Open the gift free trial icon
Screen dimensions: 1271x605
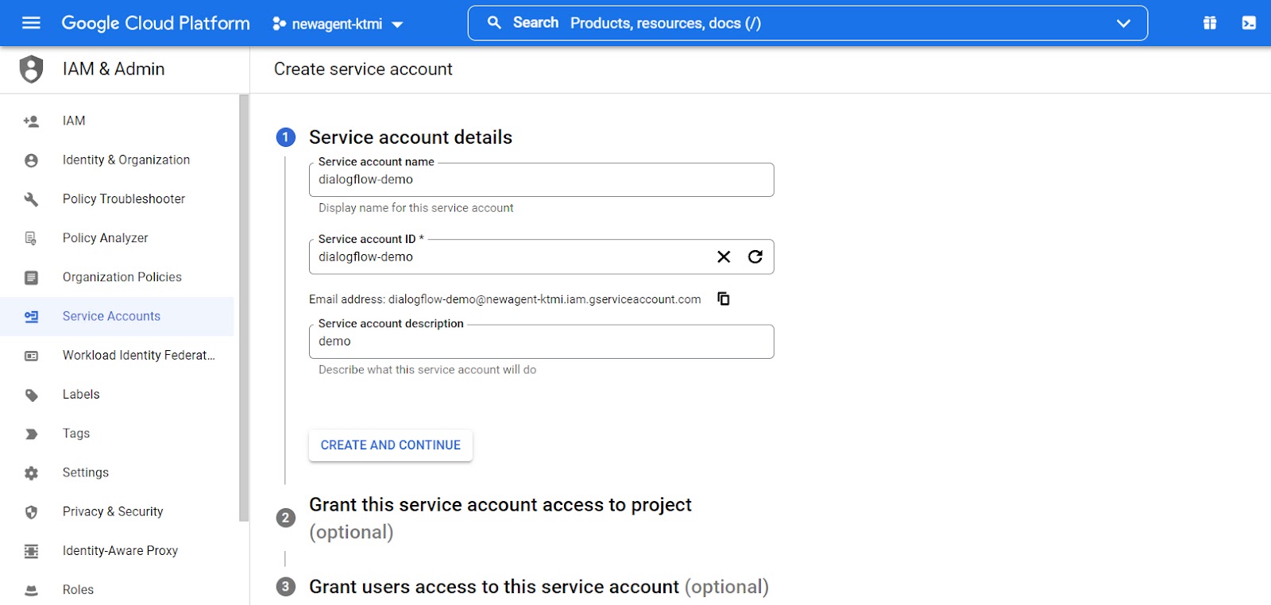pyautogui.click(x=1210, y=23)
